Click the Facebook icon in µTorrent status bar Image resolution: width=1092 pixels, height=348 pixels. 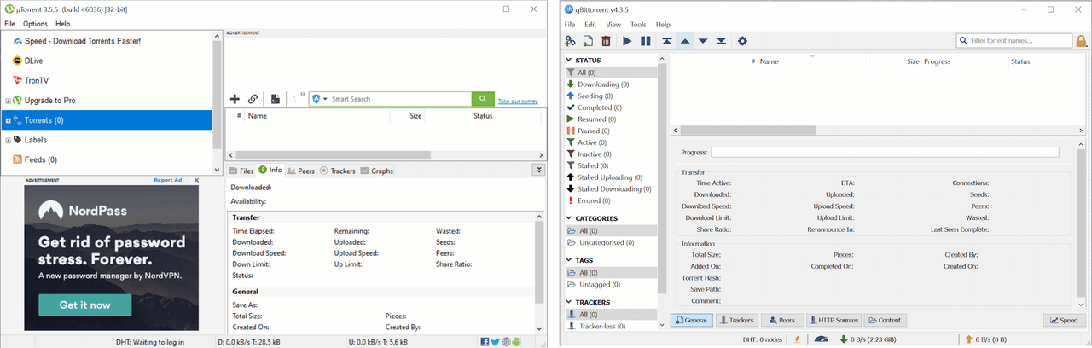[485, 342]
